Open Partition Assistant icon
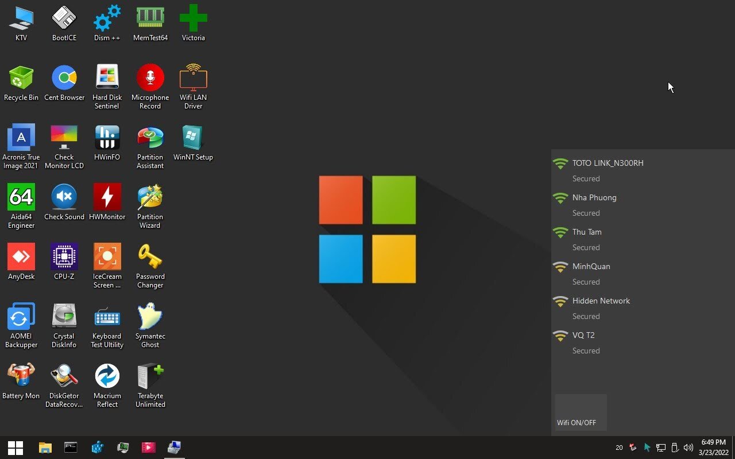 coord(150,146)
